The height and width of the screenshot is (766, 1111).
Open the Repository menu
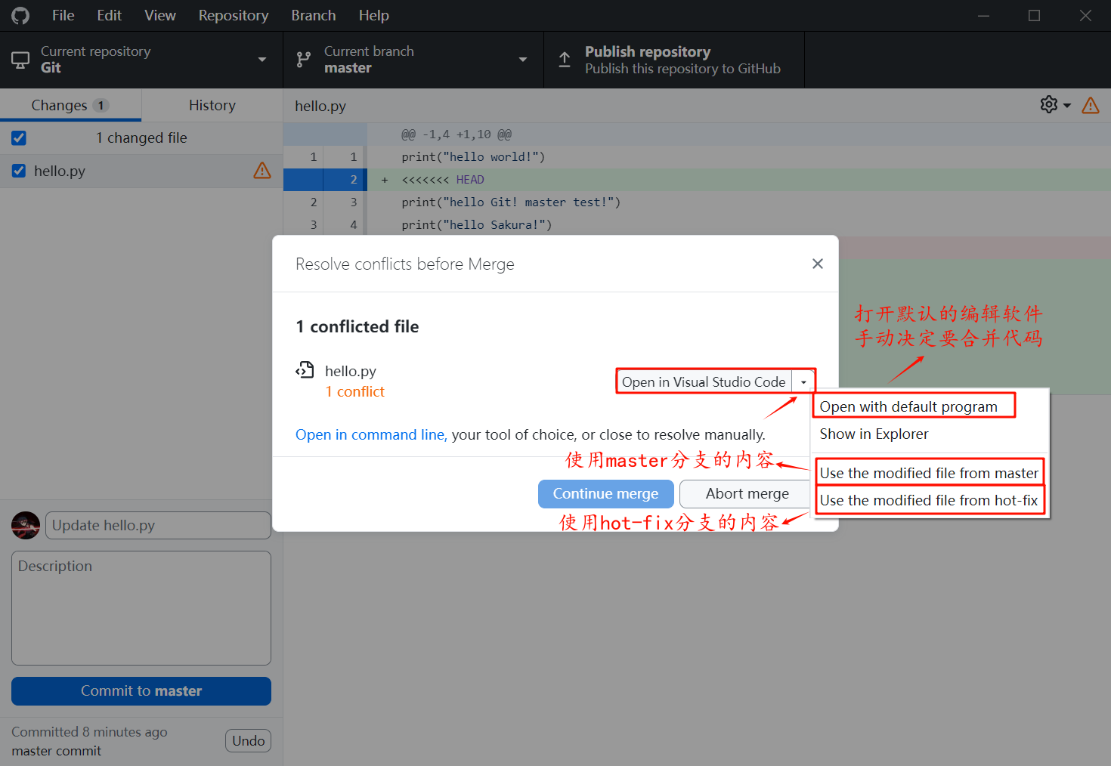click(x=234, y=15)
